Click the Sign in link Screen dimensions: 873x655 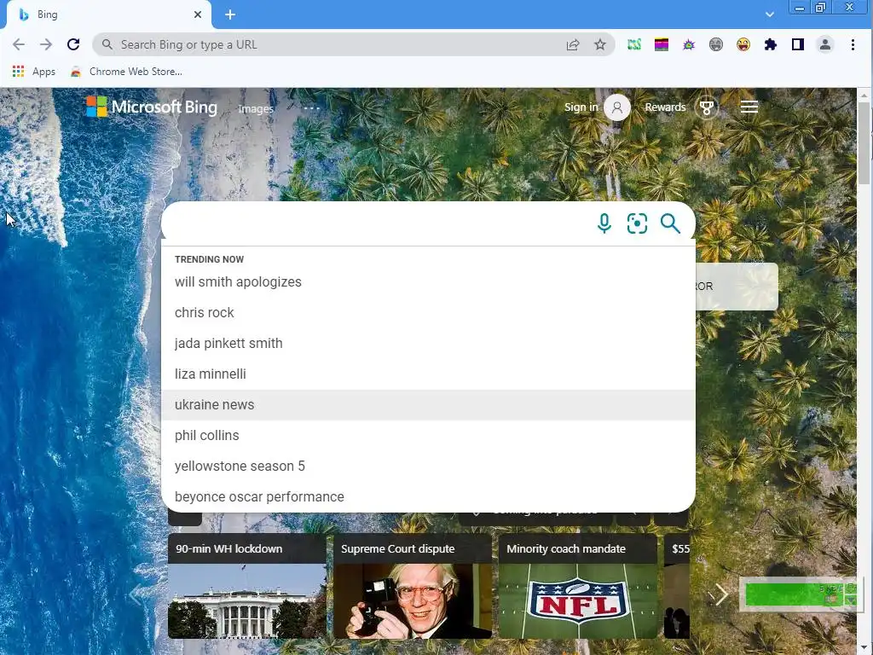tap(581, 107)
